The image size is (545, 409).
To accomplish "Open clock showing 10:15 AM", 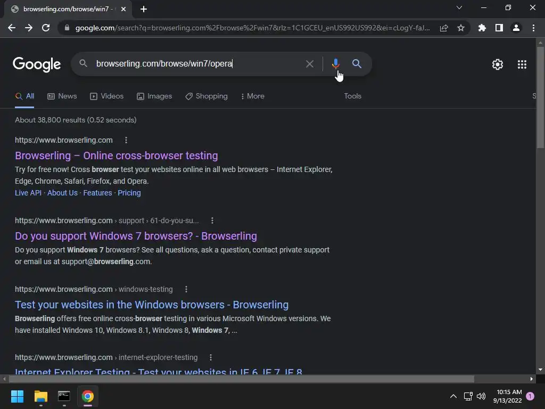I will 507,396.
